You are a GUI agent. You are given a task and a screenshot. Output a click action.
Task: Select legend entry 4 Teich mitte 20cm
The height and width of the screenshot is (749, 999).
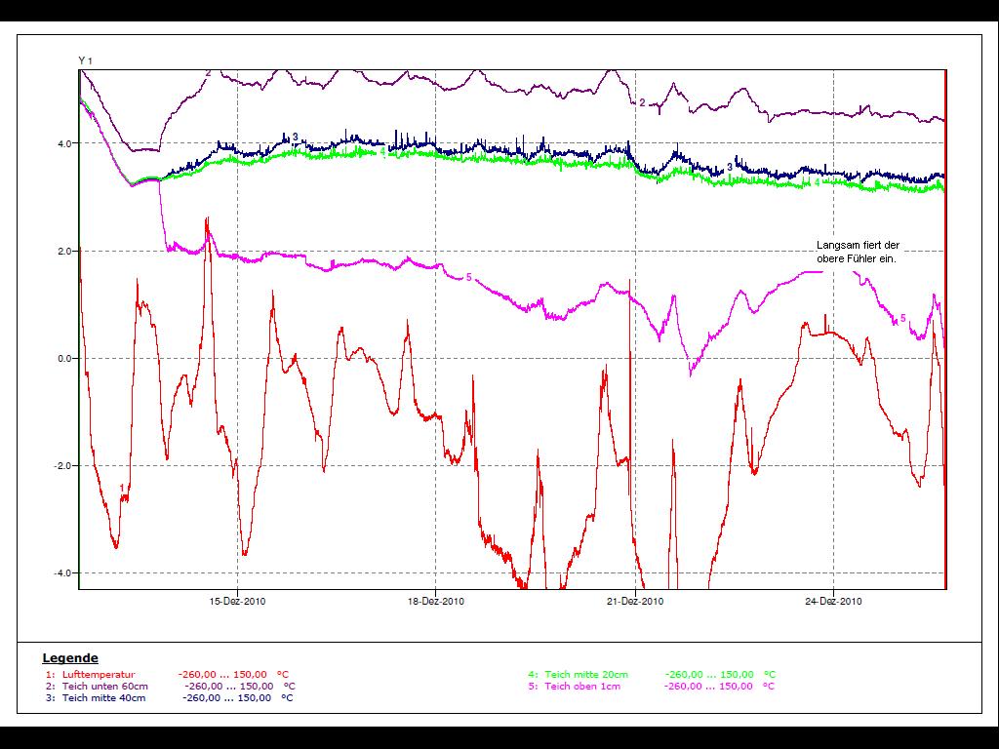coord(585,674)
